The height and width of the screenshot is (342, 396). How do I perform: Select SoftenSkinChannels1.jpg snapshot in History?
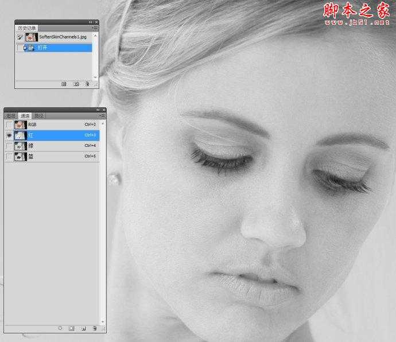pos(55,37)
